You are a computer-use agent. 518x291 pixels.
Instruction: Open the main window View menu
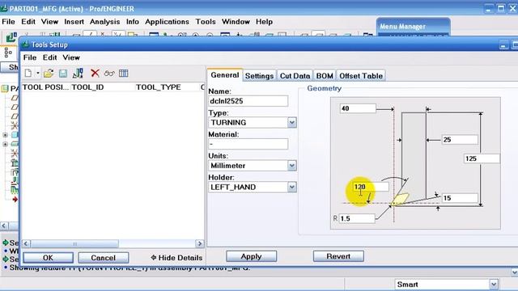[x=49, y=22]
